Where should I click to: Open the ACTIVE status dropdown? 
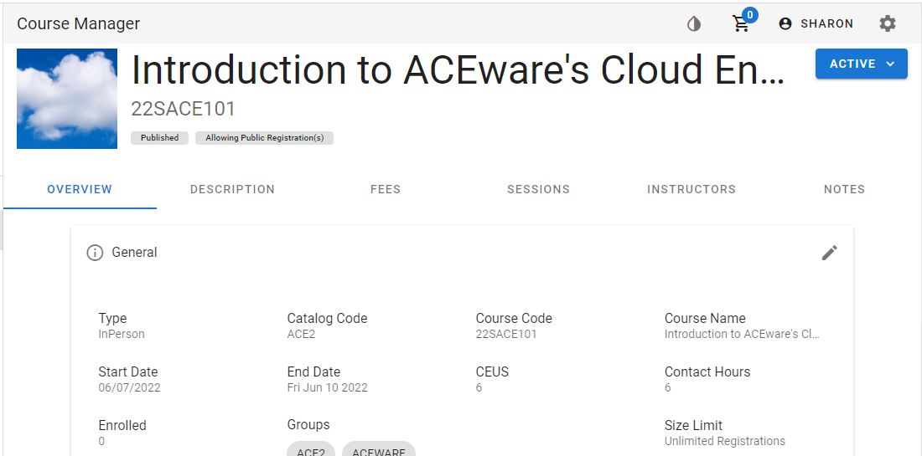[862, 64]
